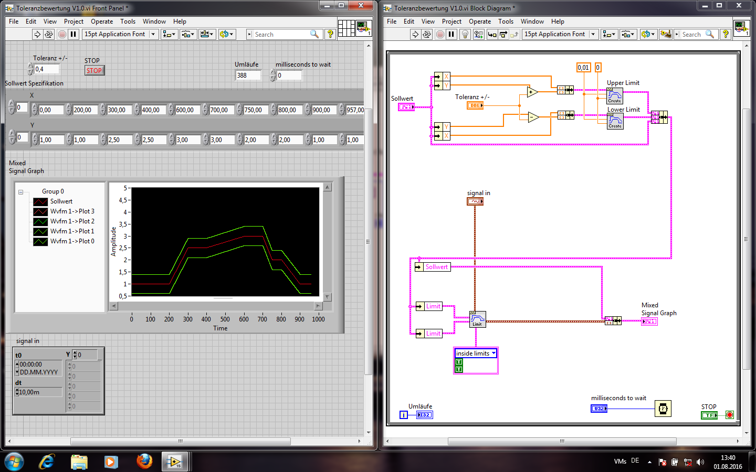Collapse the Group 0 tree node

[21, 192]
